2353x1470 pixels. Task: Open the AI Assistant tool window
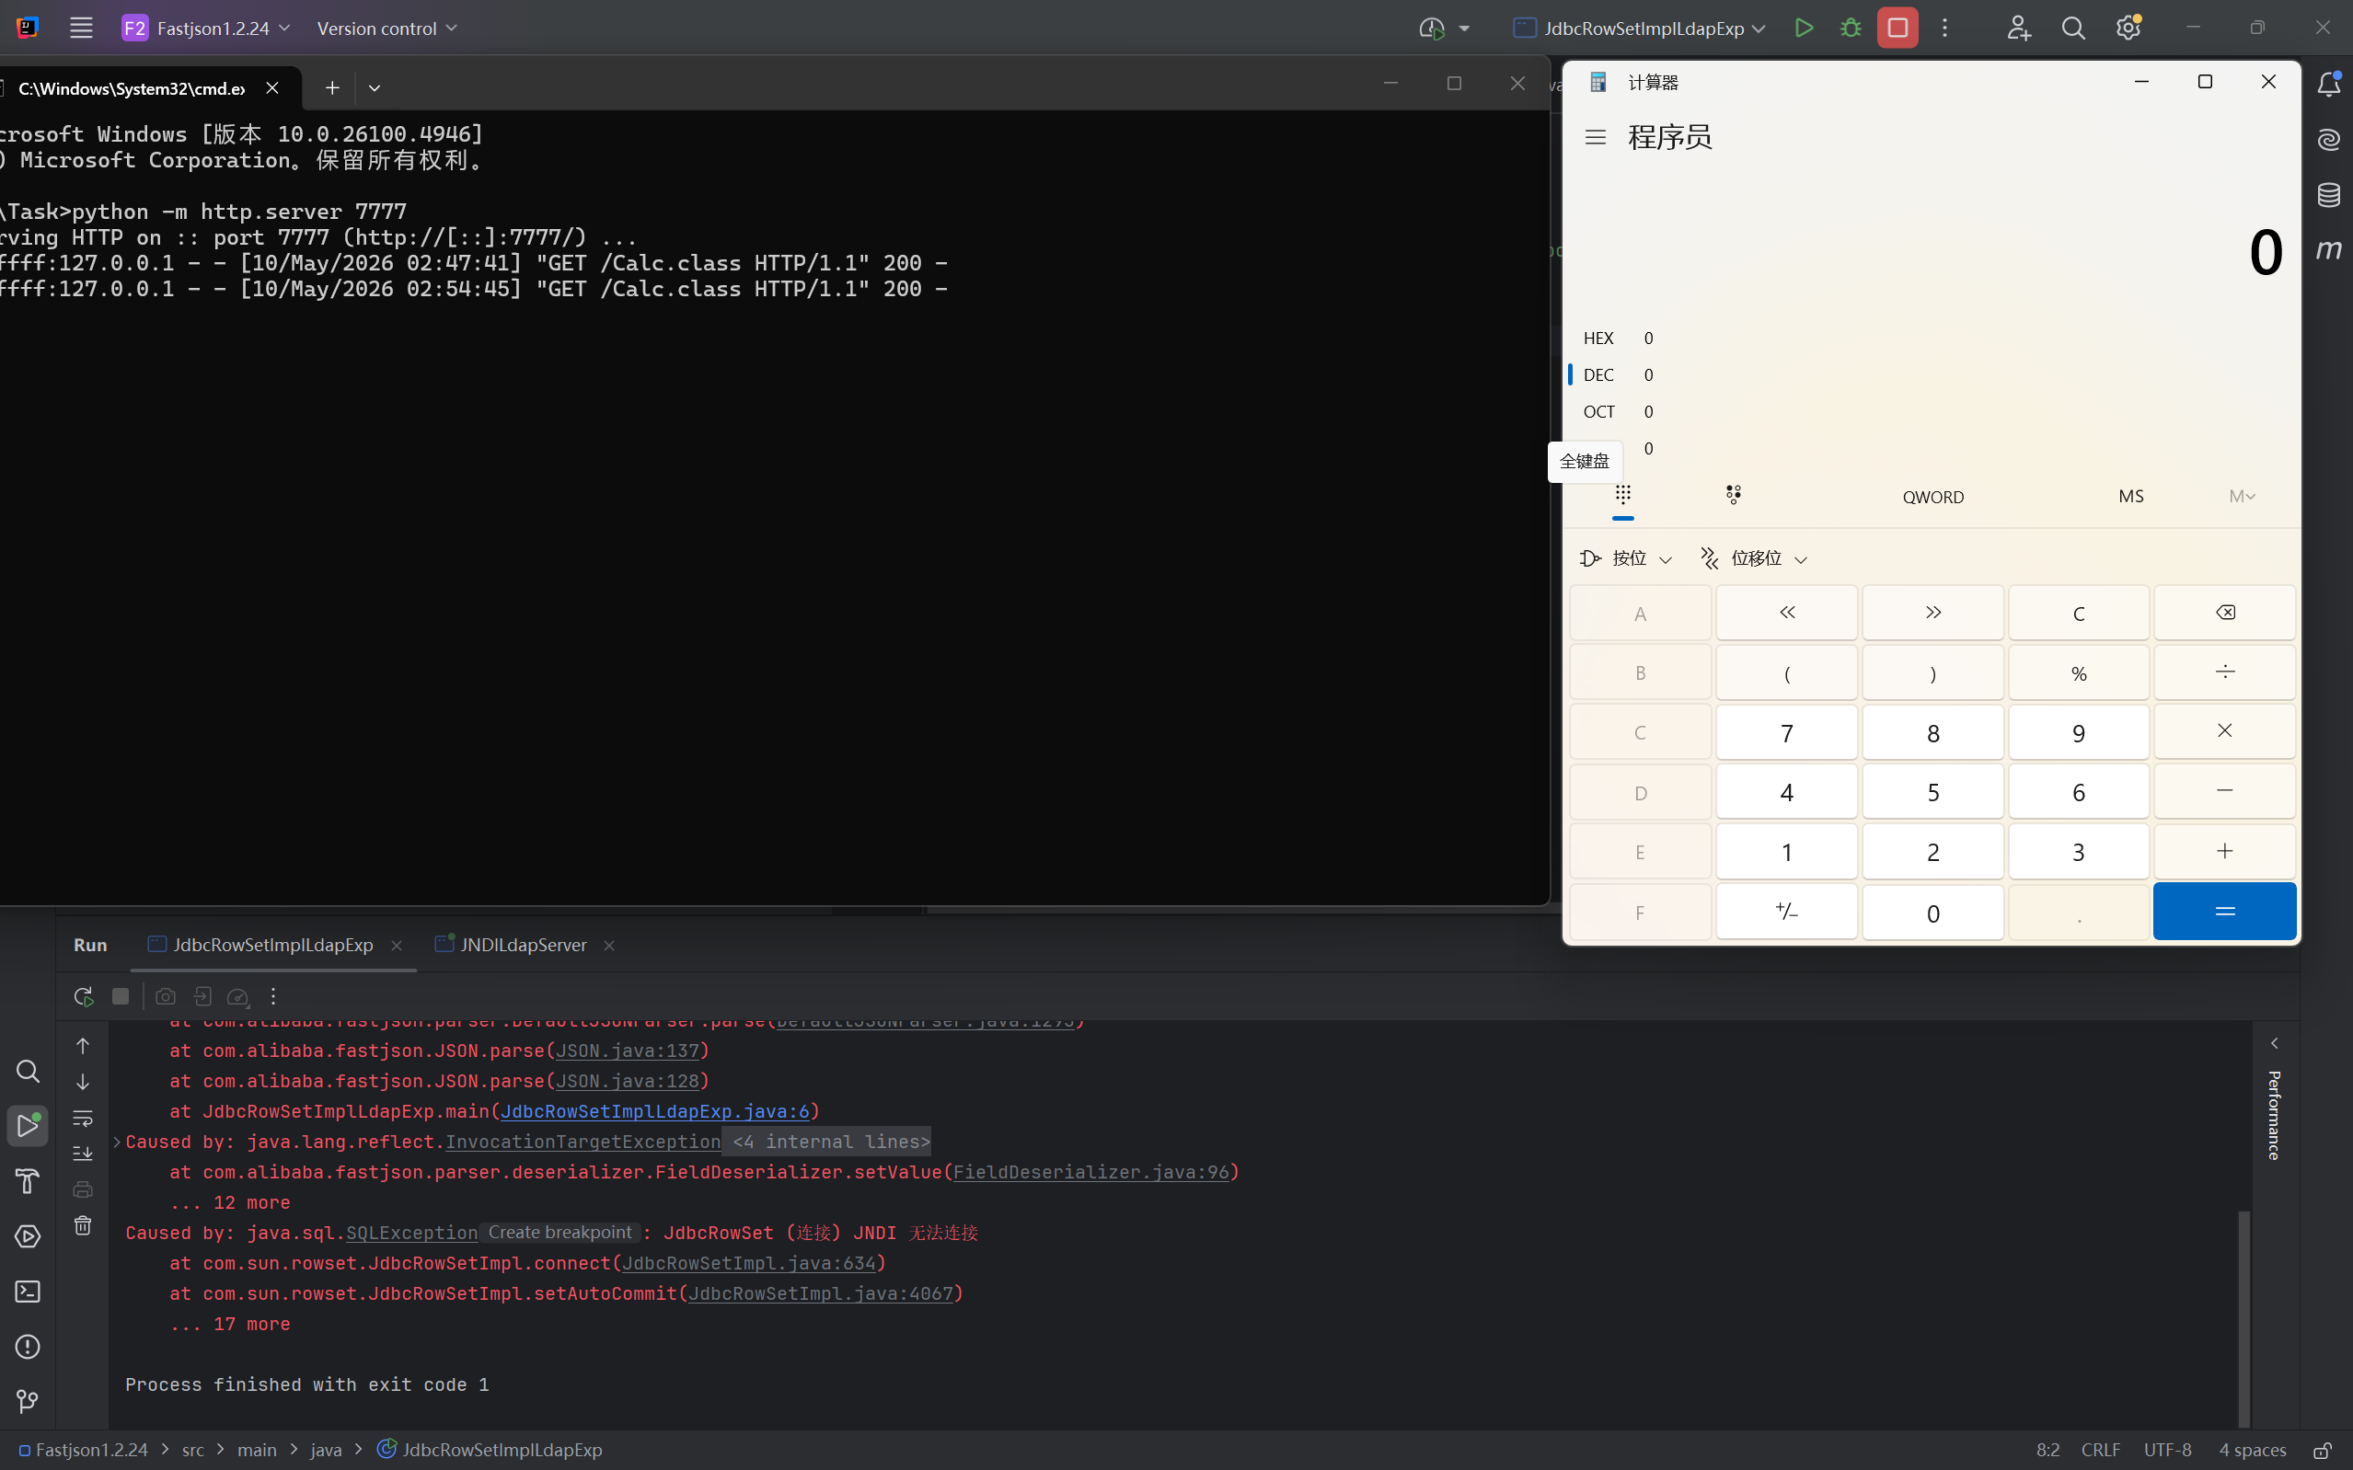(x=2329, y=140)
